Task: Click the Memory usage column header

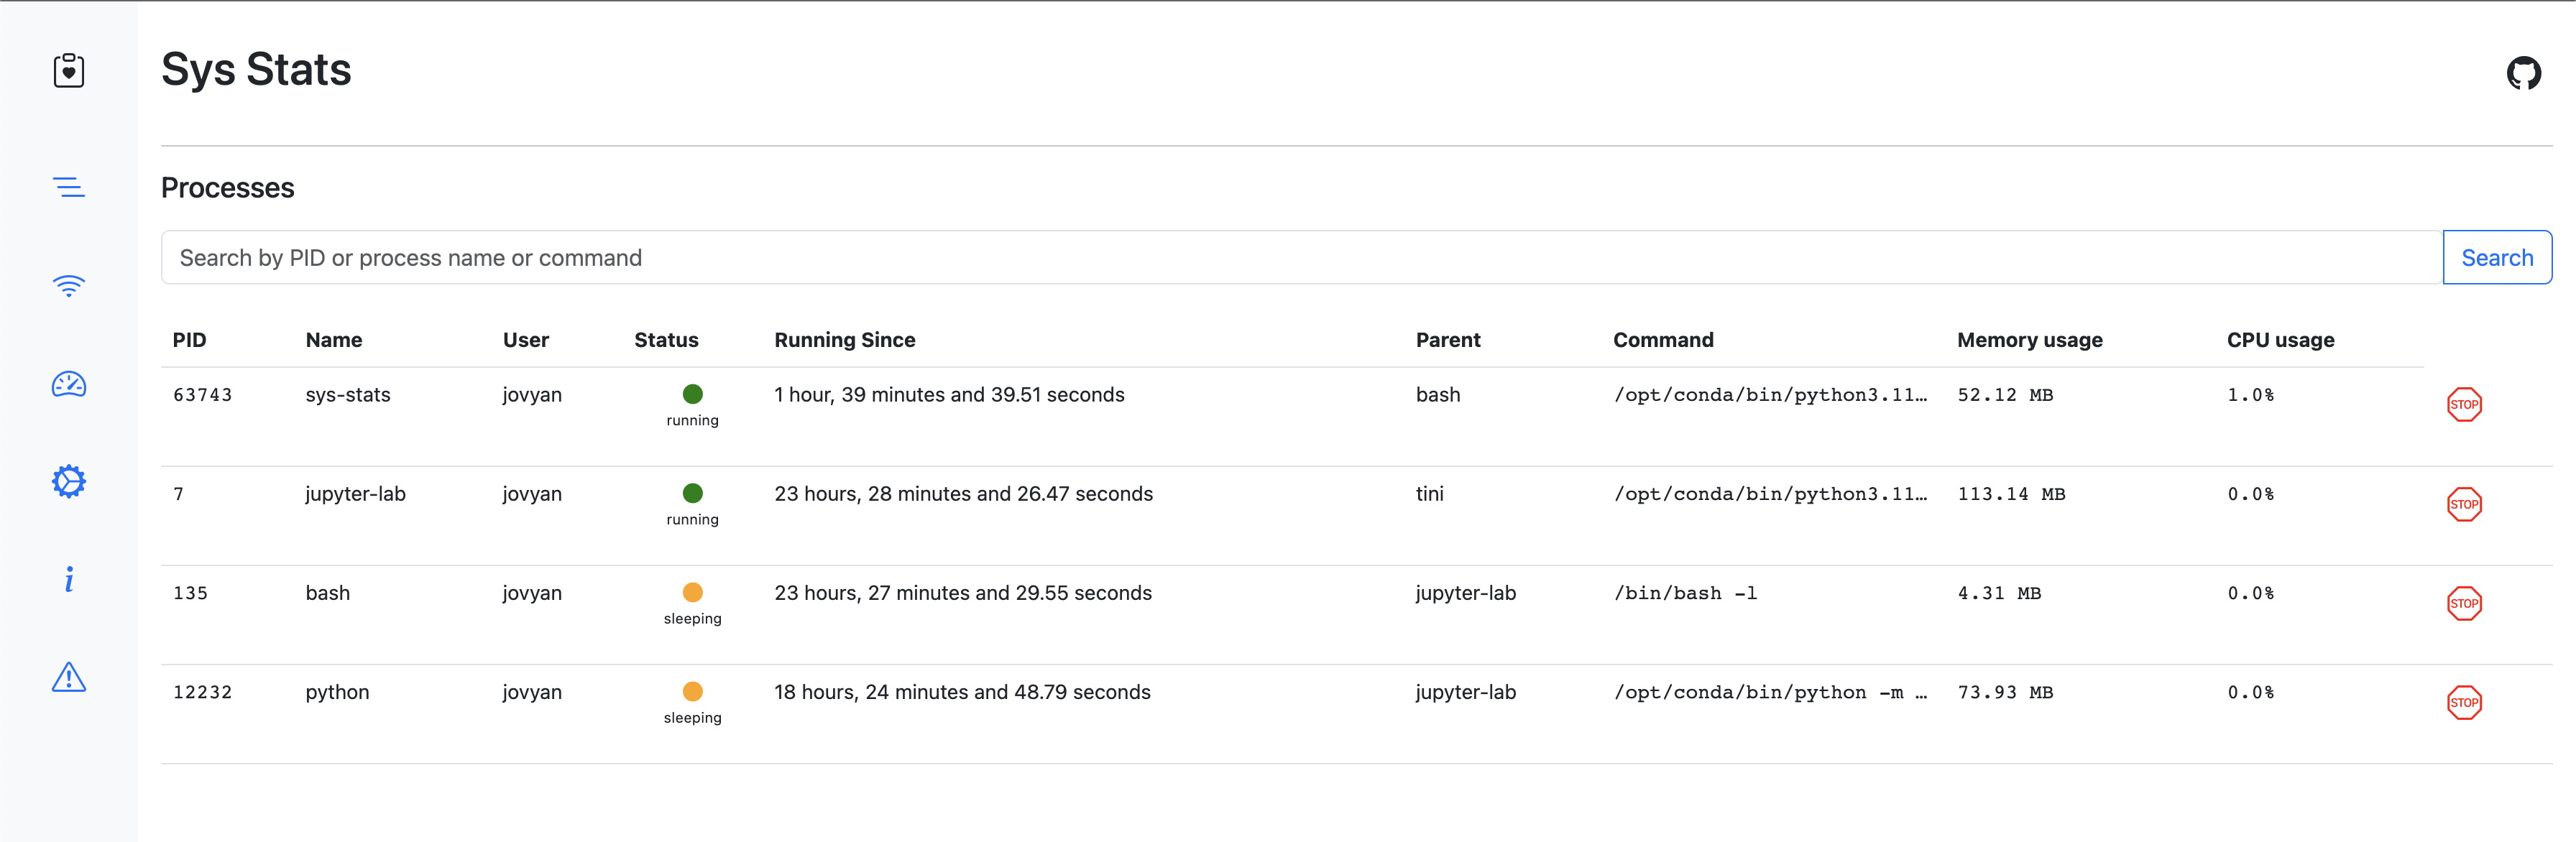Action: click(2029, 340)
